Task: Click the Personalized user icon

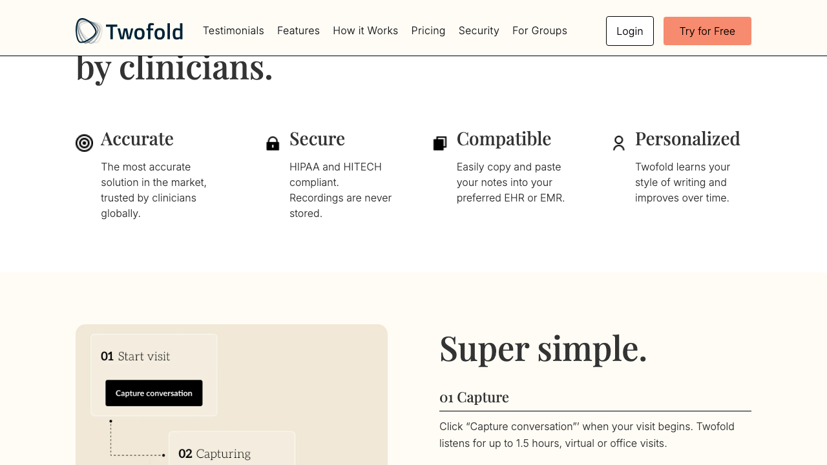Action: coord(619,143)
